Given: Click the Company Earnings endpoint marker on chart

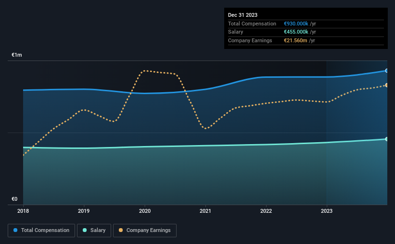Looking at the screenshot, I should (x=387, y=85).
